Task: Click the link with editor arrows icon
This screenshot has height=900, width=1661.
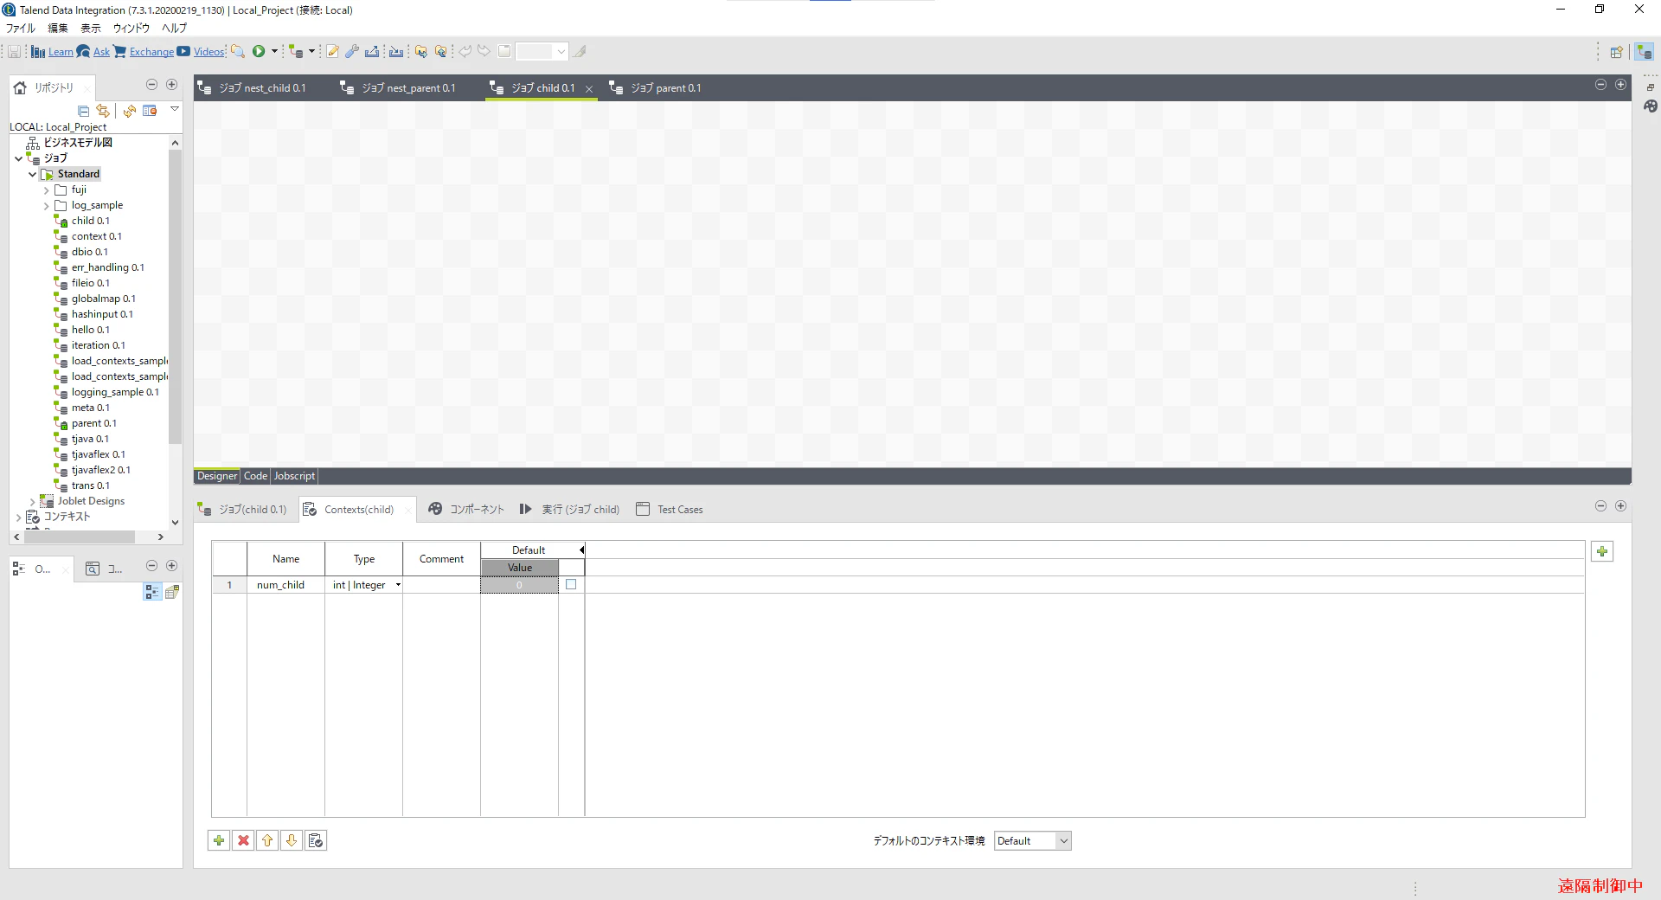Action: tap(103, 111)
